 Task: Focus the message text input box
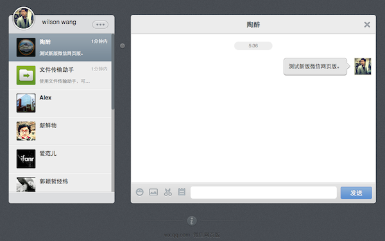pyautogui.click(x=264, y=192)
